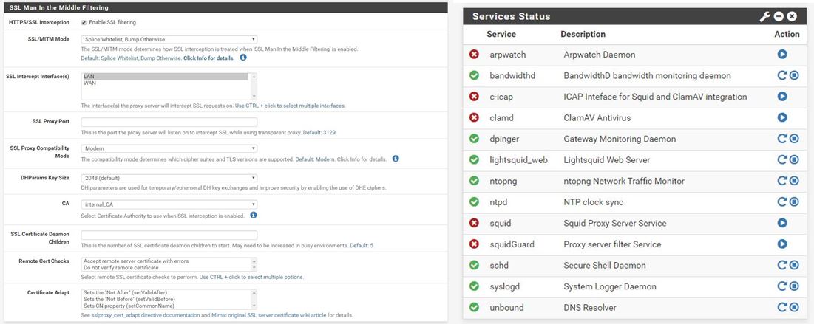Click the info icon beside CA description
This screenshot has width=814, height=324.
click(x=254, y=215)
